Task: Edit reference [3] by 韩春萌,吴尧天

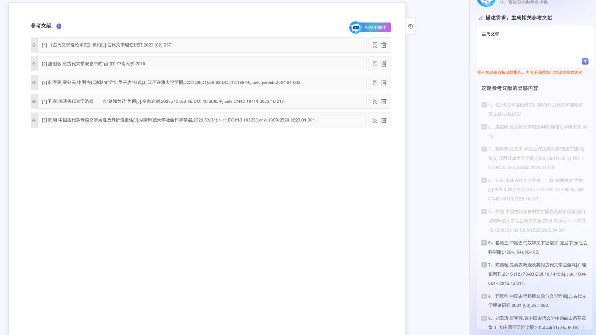Action: (375, 83)
